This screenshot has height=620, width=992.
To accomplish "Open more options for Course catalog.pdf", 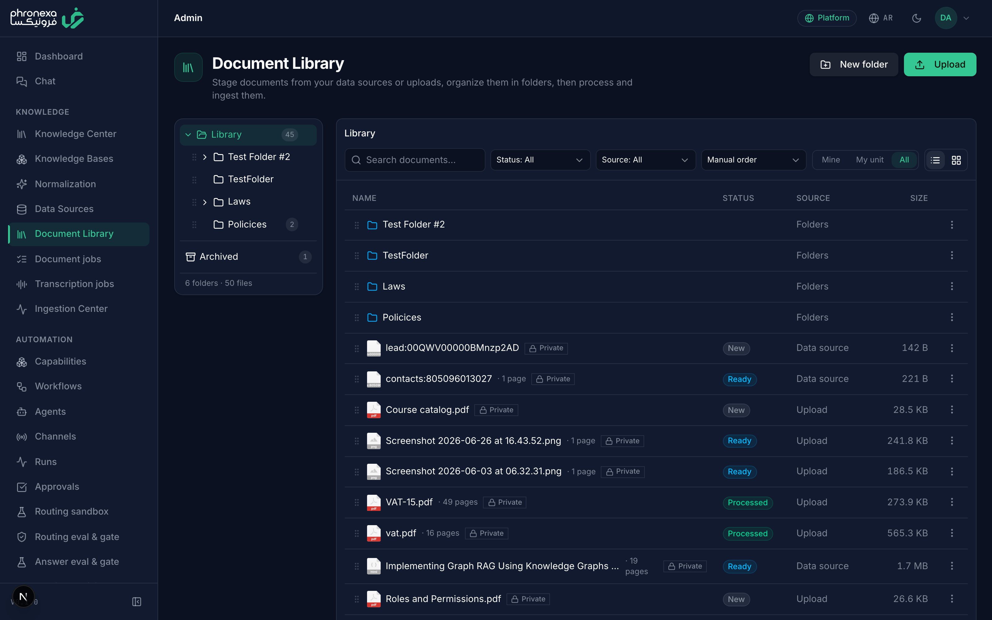I will 951,410.
